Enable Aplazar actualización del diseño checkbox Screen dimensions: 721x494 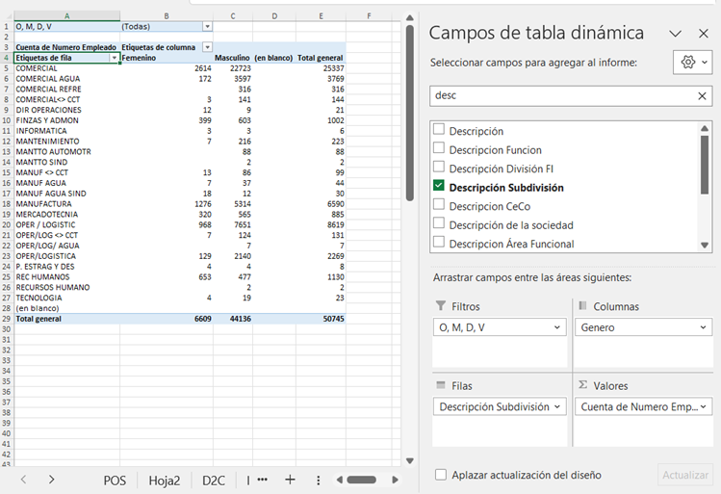pos(441,475)
